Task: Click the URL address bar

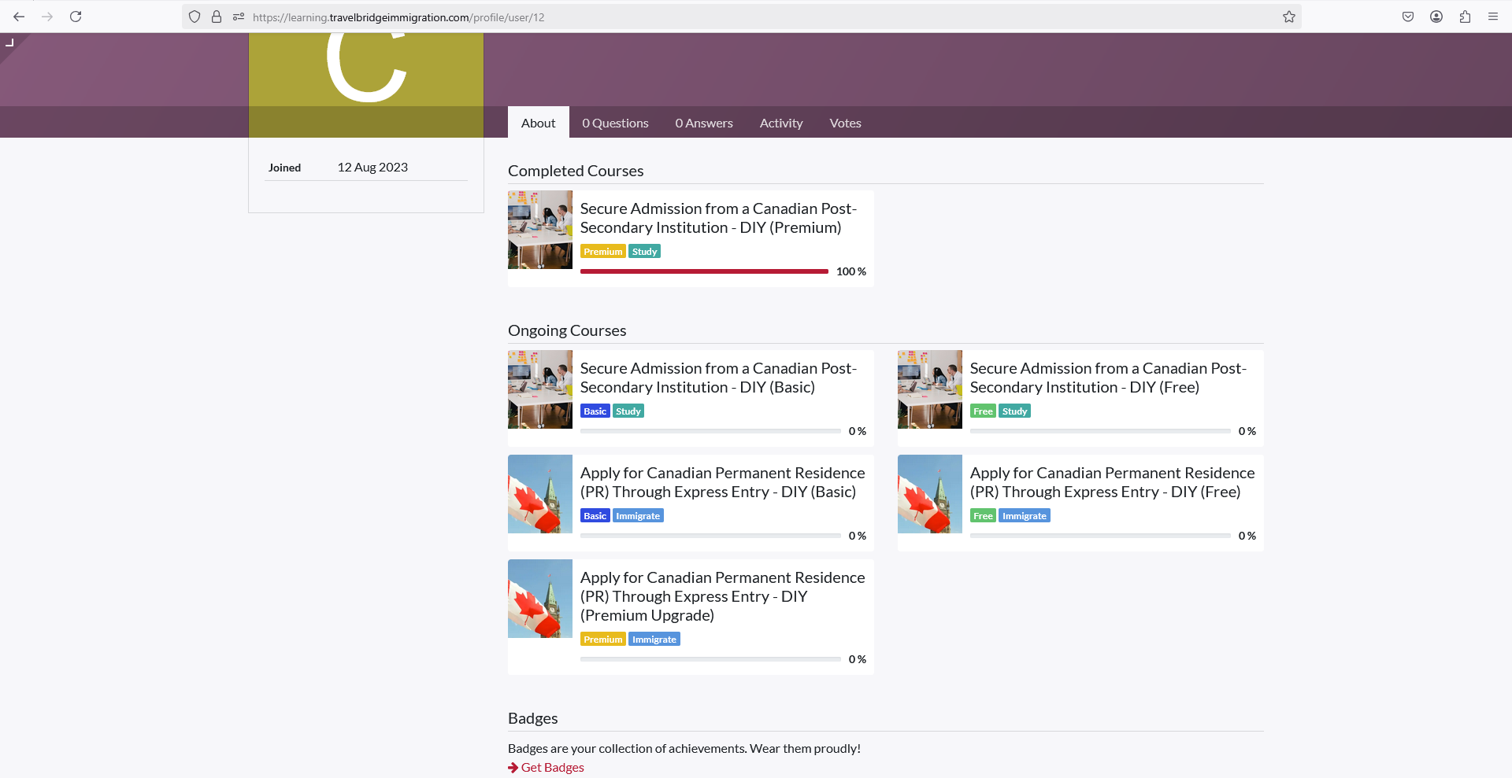Action: click(709, 17)
